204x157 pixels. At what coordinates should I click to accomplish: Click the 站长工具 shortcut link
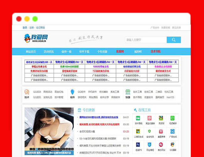pyautogui.click(x=137, y=92)
